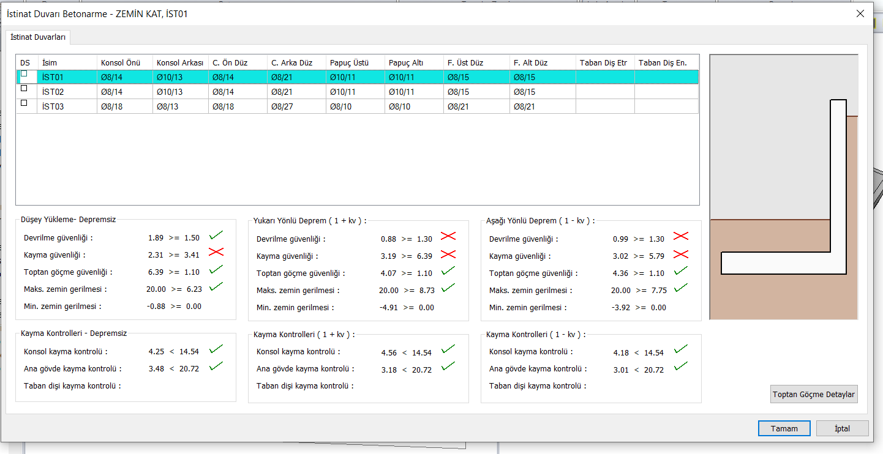Click Aşağı Yönlü Toptan göçme check
This screenshot has width=883, height=454.
click(681, 271)
